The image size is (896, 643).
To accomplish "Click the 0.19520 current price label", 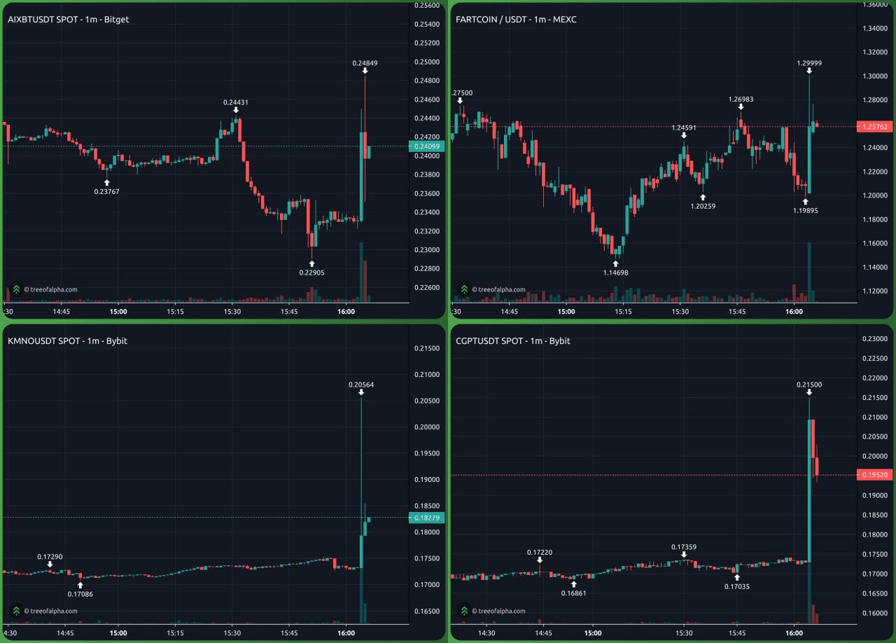I will pyautogui.click(x=875, y=475).
